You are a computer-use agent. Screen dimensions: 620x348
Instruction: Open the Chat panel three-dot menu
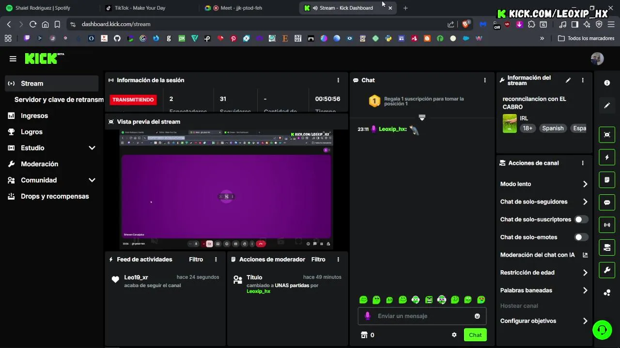point(485,80)
